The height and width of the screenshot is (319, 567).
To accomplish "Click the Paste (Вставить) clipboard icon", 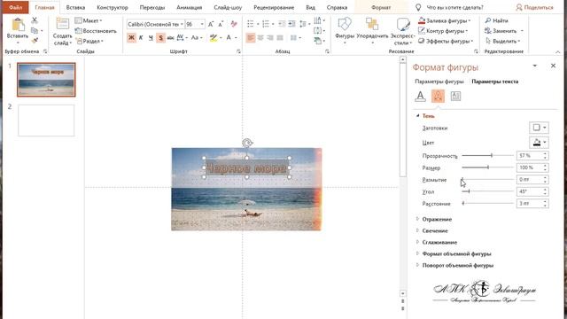I will (x=18, y=25).
